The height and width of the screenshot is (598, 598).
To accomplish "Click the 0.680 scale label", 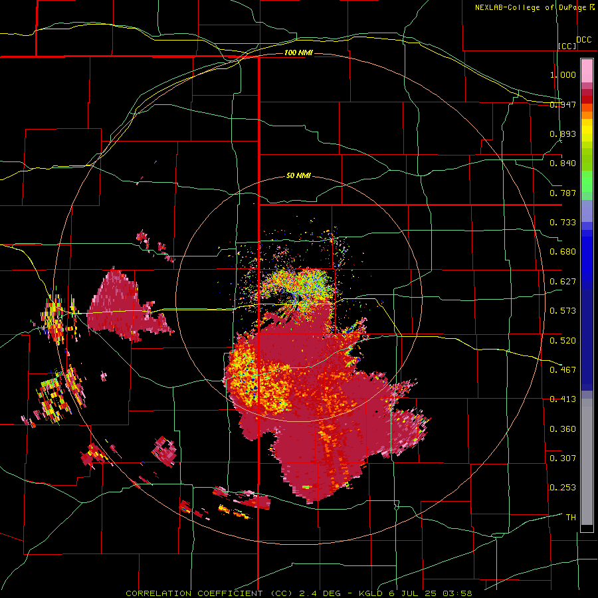I will click(x=563, y=252).
